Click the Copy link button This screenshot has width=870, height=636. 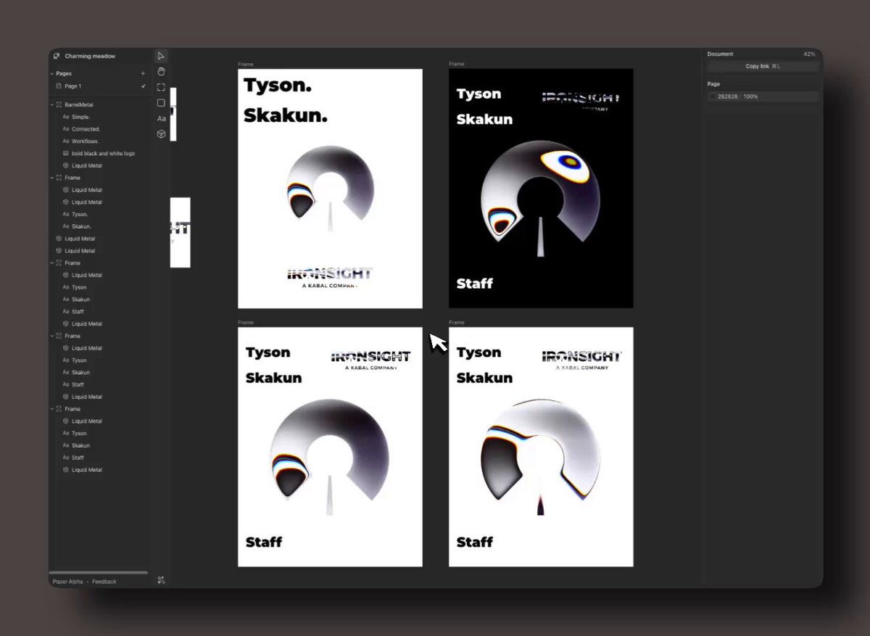[x=763, y=67]
